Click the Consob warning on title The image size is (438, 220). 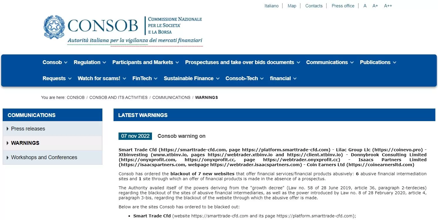(181, 136)
